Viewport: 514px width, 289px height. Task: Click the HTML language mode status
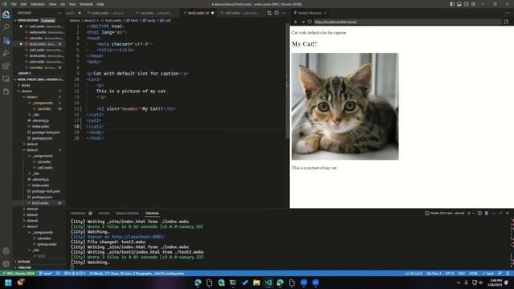[x=473, y=273]
